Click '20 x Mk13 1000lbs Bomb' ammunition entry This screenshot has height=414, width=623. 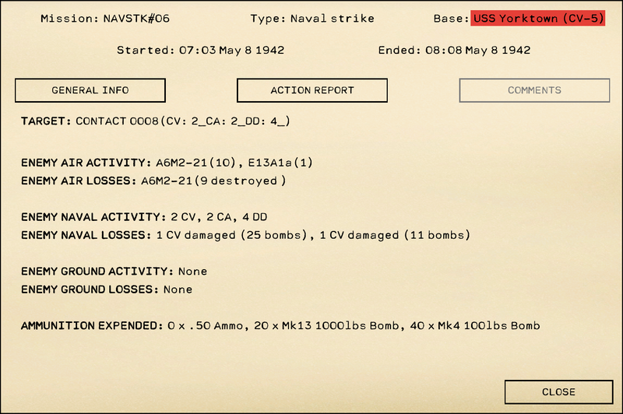(326, 326)
